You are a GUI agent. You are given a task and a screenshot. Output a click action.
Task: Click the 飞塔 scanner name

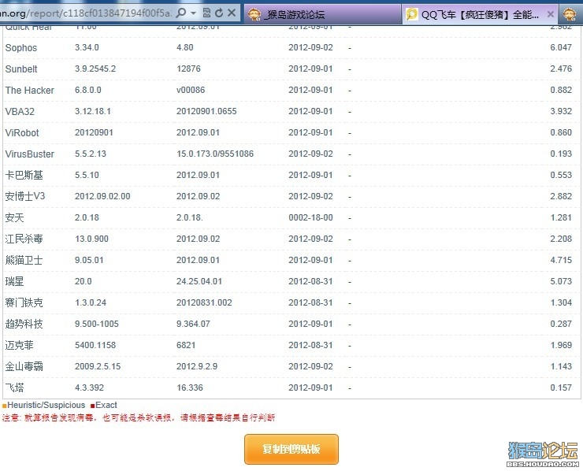click(x=14, y=388)
